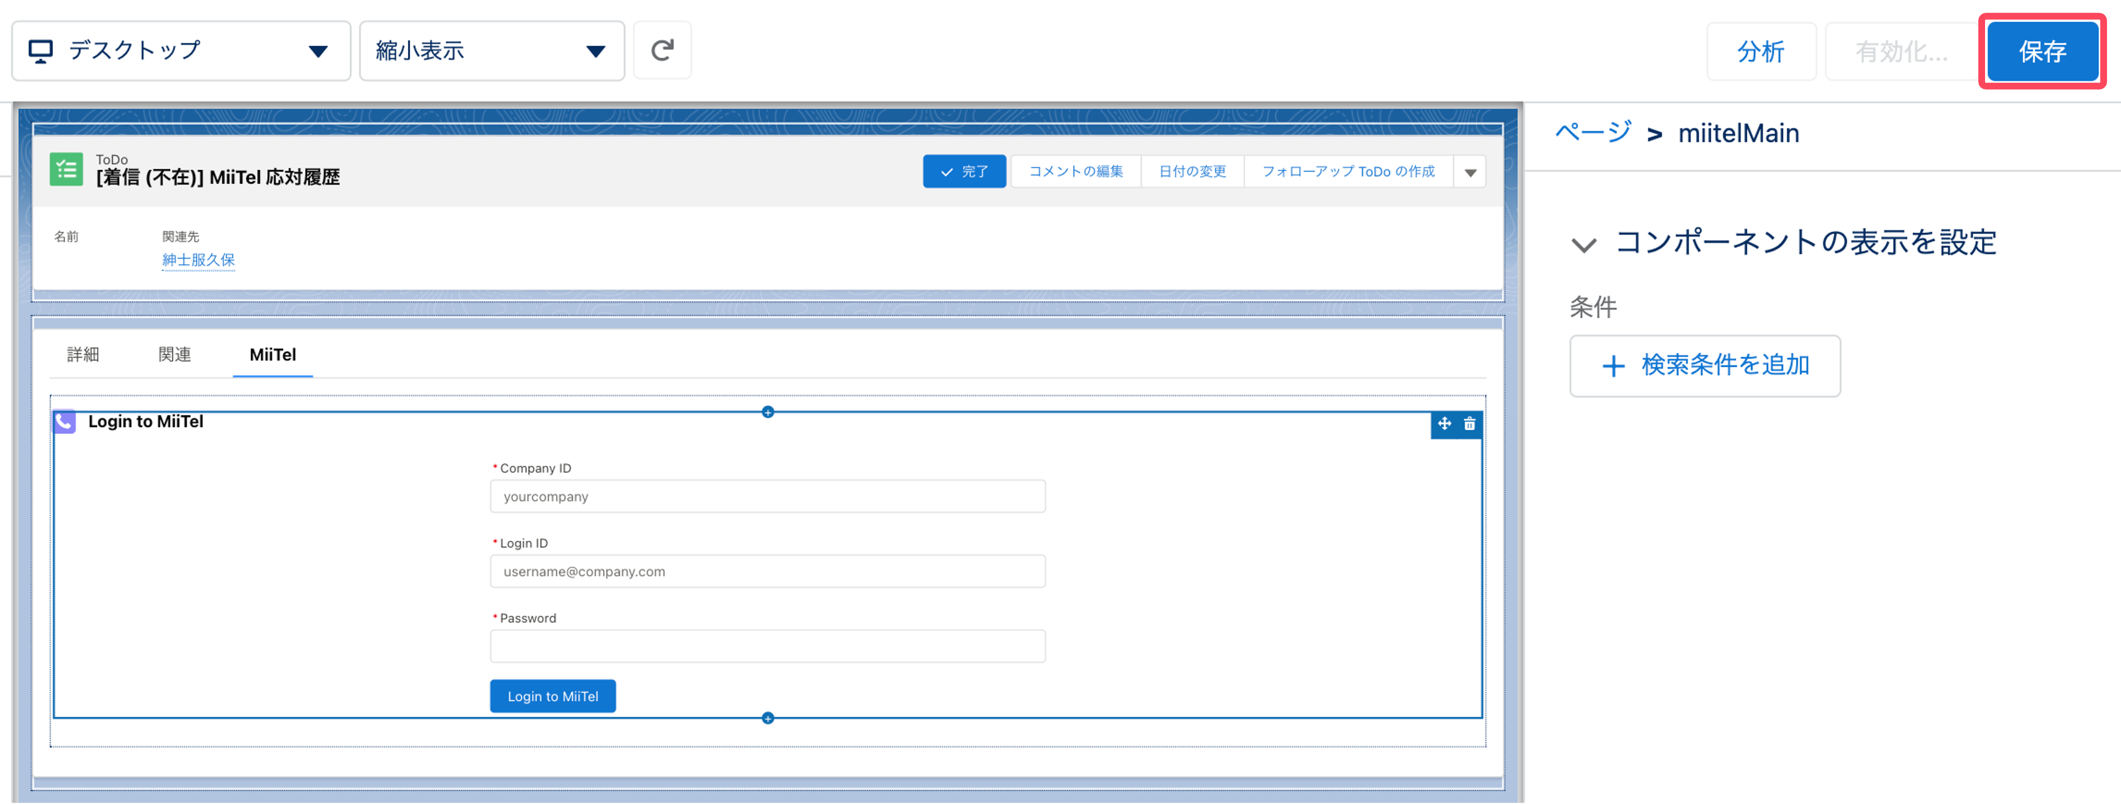The width and height of the screenshot is (2121, 804).
Task: Select the MiiTel tab
Action: coord(272,355)
